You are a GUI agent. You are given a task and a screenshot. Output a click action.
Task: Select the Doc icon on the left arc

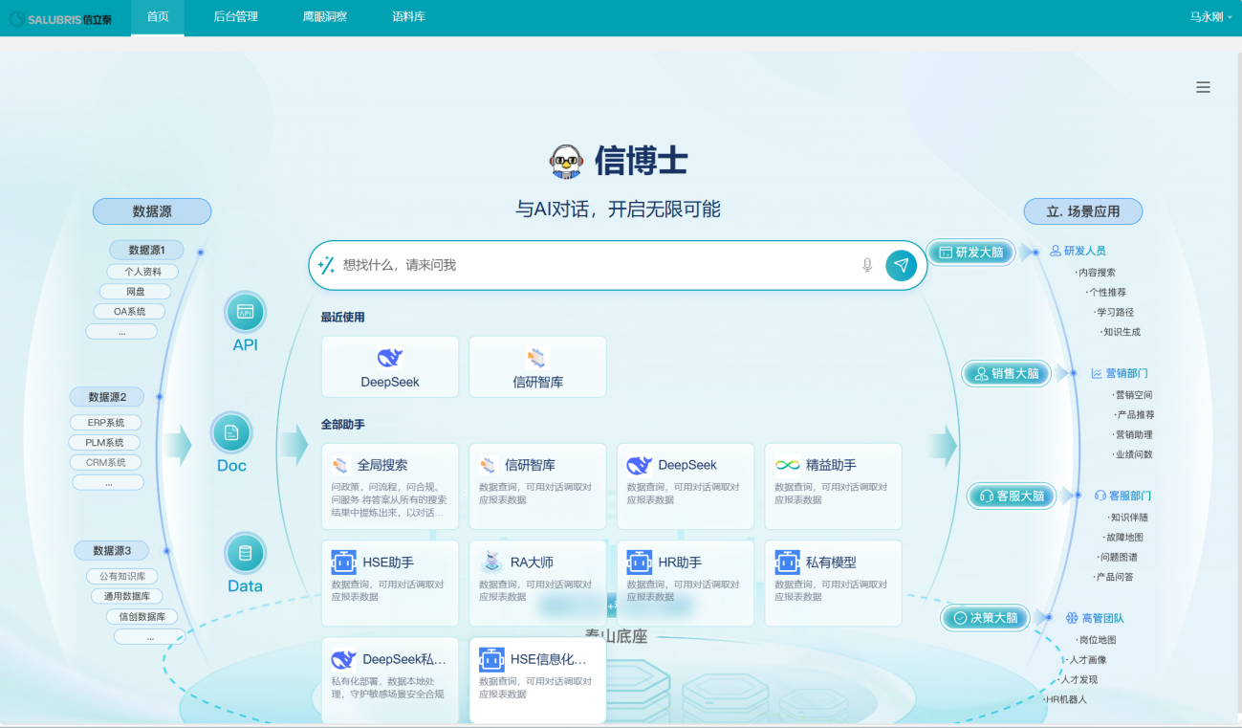[x=230, y=432]
